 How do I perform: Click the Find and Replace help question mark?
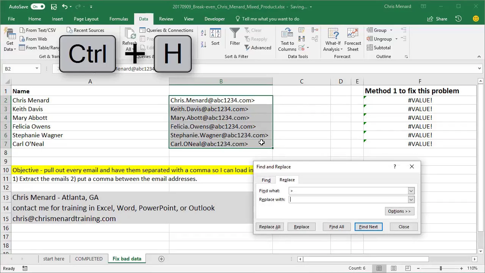tap(395, 166)
